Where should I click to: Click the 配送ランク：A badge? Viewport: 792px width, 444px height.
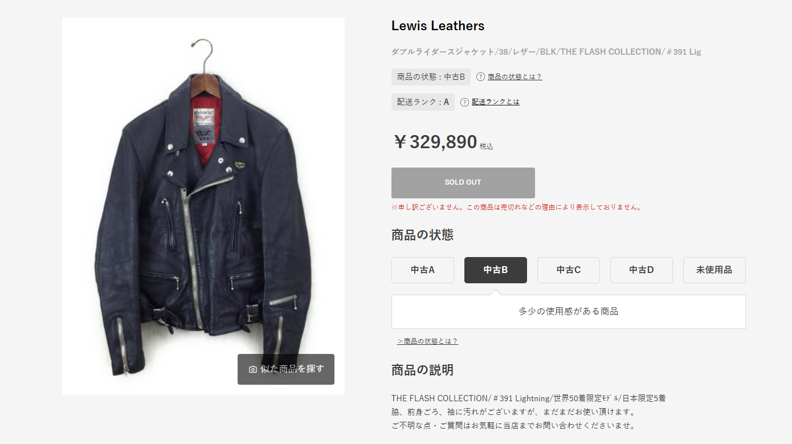pos(423,102)
